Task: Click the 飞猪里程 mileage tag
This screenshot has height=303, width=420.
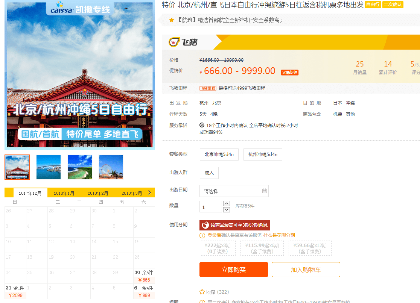Action: (208, 88)
